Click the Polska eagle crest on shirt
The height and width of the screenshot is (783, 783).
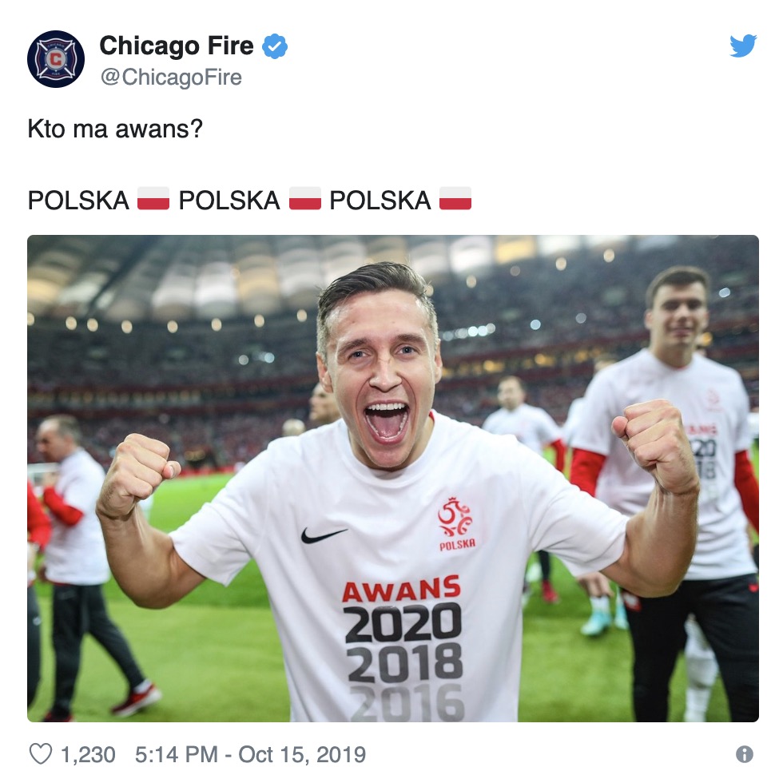click(456, 523)
